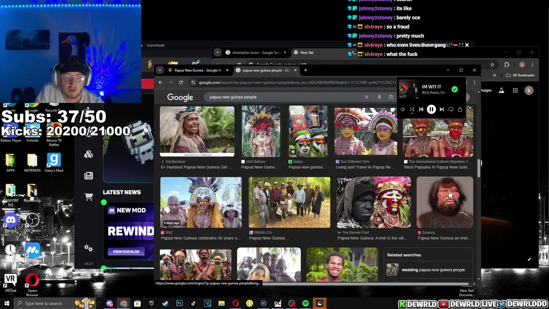Open Google apps grid

515,91
